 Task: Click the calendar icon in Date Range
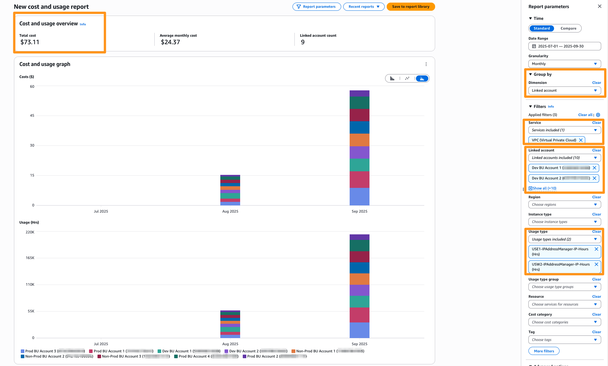coord(534,46)
